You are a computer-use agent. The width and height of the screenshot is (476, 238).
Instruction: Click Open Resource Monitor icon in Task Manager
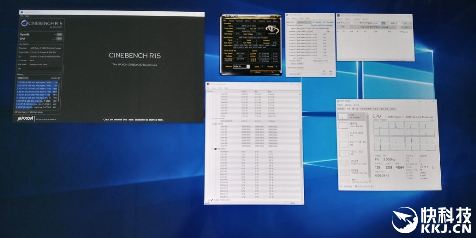[x=356, y=187]
